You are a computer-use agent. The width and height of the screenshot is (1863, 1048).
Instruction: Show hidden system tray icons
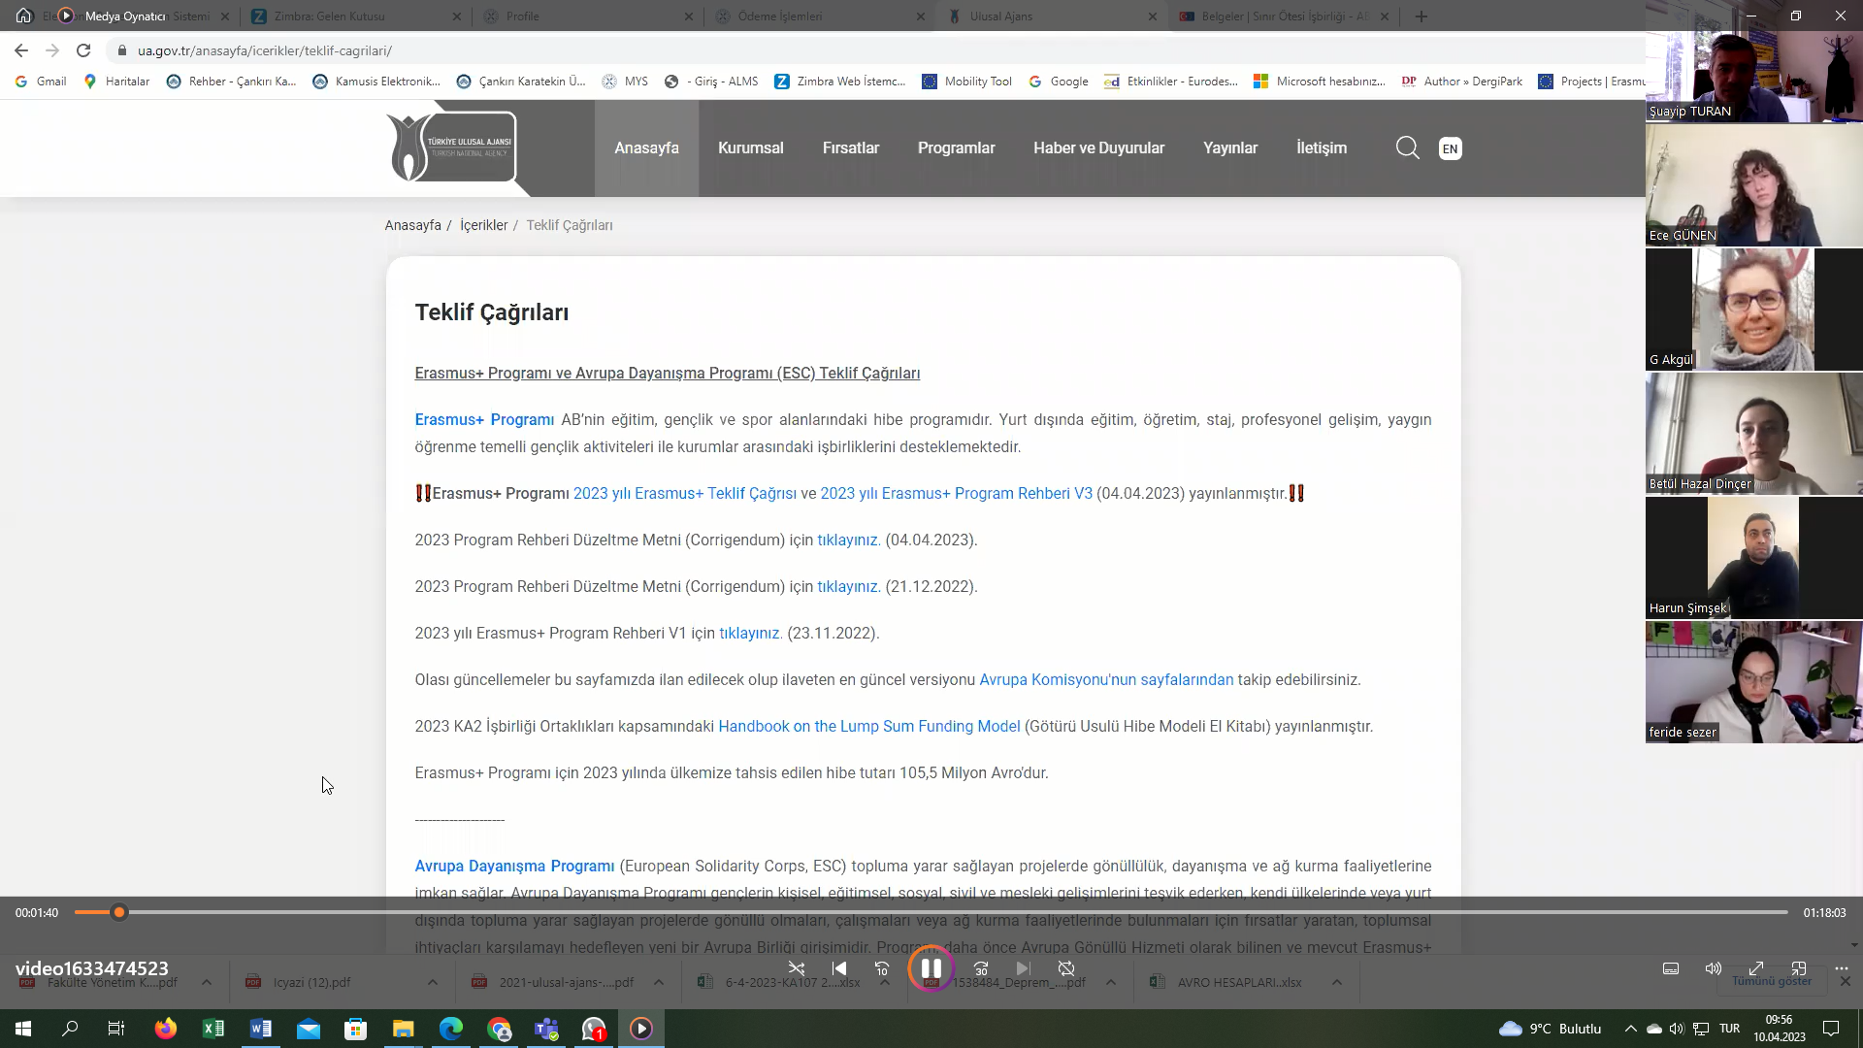[1630, 1029]
